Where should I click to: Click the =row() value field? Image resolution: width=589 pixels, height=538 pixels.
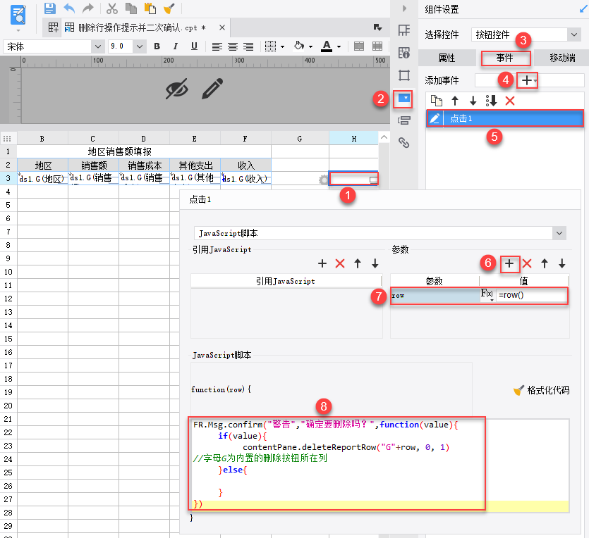pos(532,296)
